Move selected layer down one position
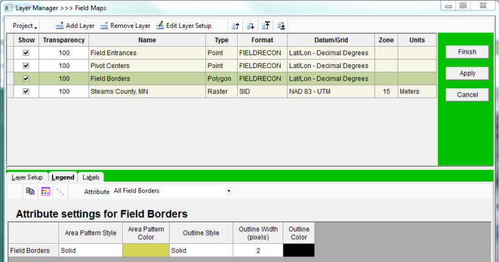This screenshot has width=499, height=262. (250, 26)
